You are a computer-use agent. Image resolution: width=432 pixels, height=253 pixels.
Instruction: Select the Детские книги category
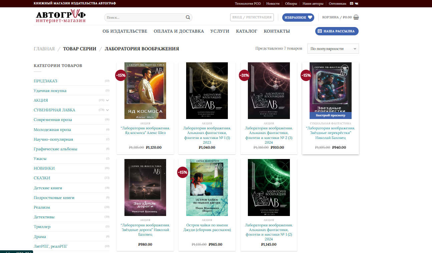(x=48, y=188)
